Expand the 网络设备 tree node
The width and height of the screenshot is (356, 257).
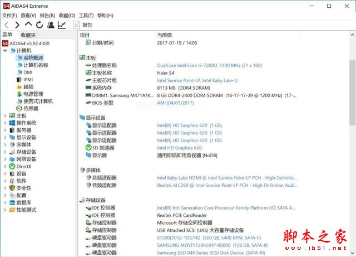point(5,159)
